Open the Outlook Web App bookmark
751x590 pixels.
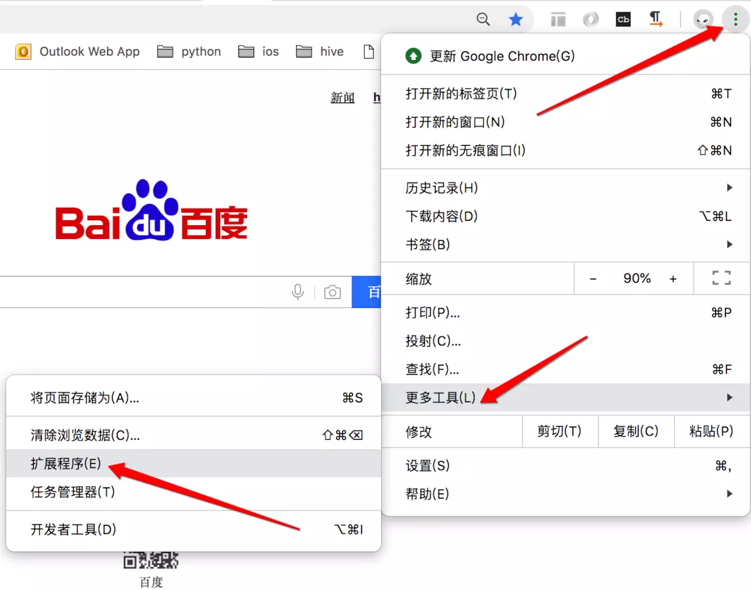(78, 52)
